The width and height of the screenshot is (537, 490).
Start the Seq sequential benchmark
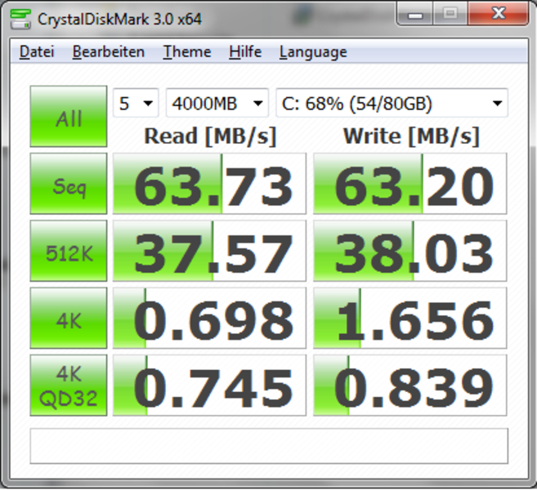coord(69,184)
